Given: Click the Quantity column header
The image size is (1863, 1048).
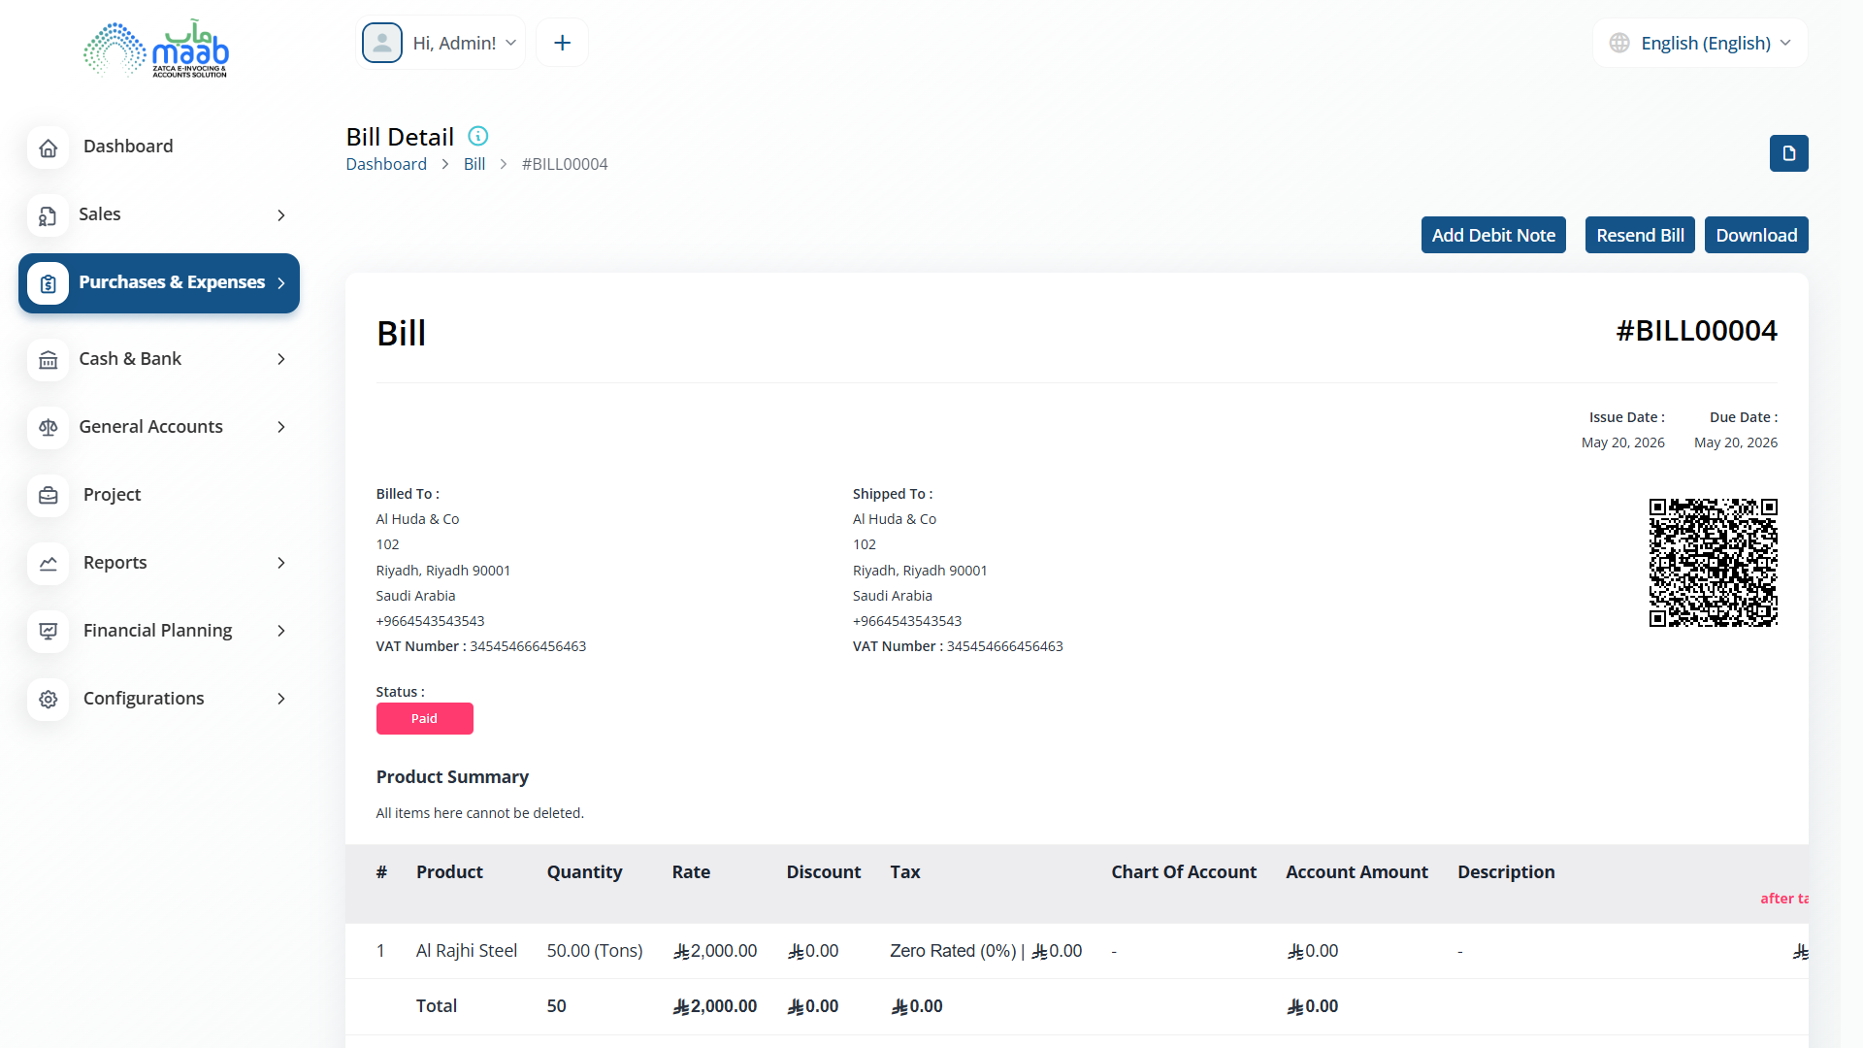Looking at the screenshot, I should click(584, 871).
